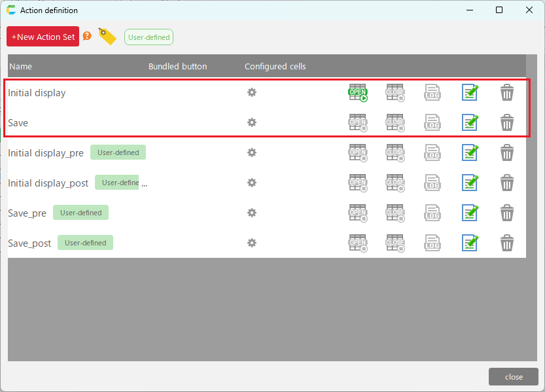The height and width of the screenshot is (392, 545).
Task: Click the yellow tag icon
Action: point(107,37)
